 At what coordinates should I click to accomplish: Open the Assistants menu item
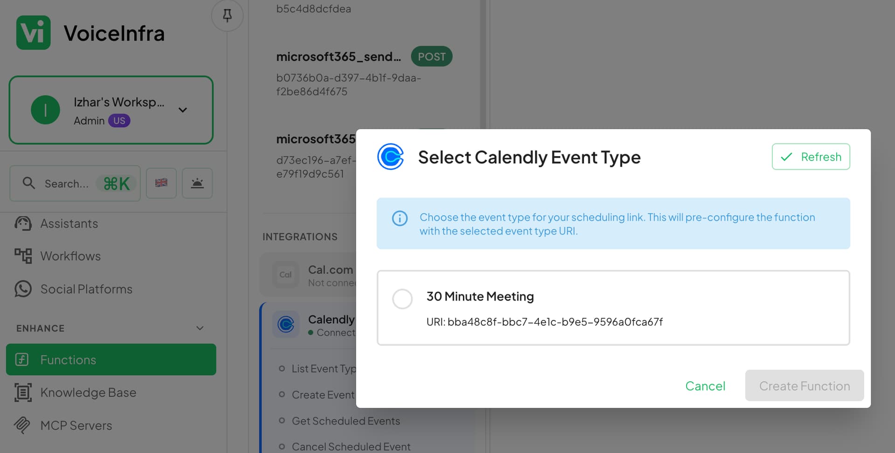click(69, 224)
